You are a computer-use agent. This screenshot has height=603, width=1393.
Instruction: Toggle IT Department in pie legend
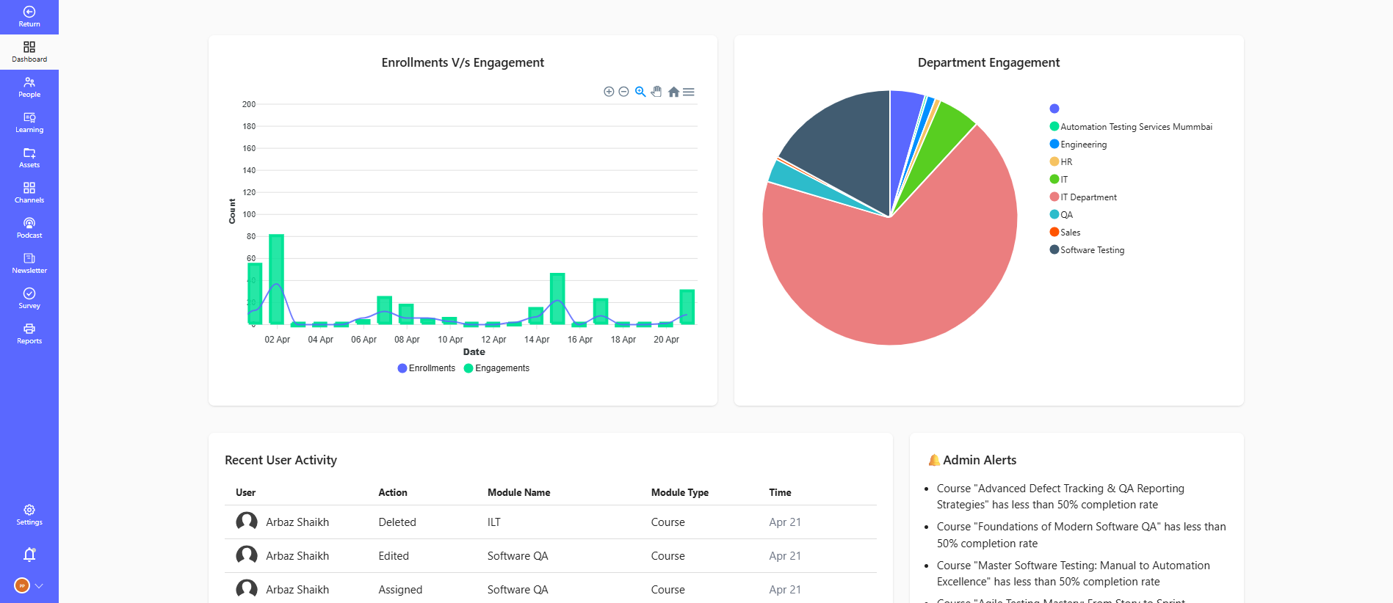1084,197
